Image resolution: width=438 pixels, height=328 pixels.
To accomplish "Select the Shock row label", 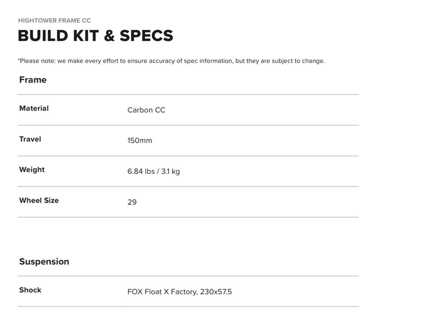I will pyautogui.click(x=30, y=290).
